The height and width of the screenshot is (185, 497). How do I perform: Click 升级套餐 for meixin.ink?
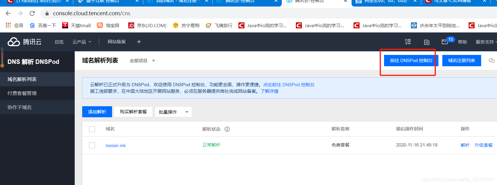[484, 145]
